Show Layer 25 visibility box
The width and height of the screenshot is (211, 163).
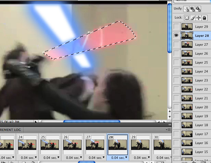[176, 62]
